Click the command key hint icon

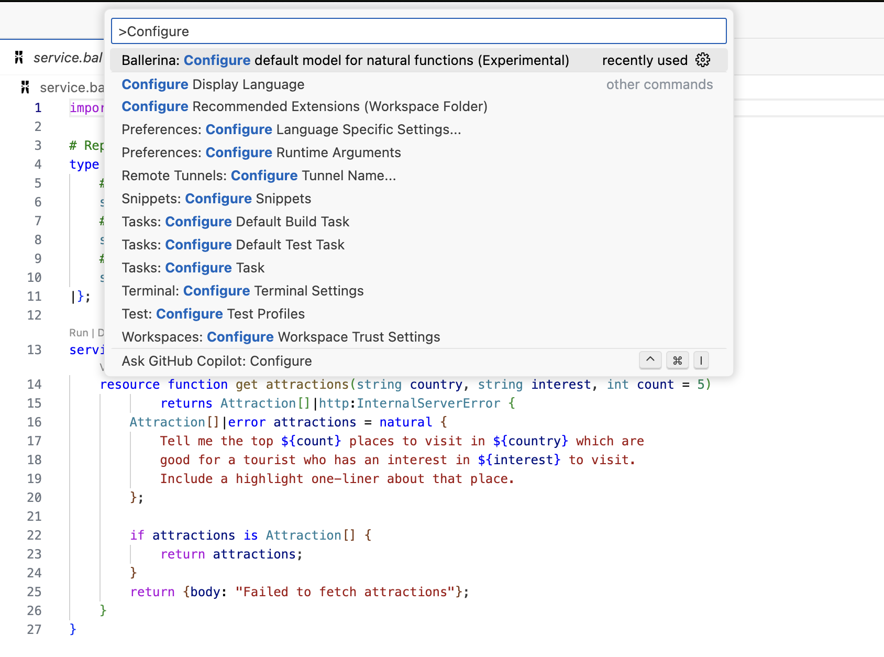coord(677,360)
